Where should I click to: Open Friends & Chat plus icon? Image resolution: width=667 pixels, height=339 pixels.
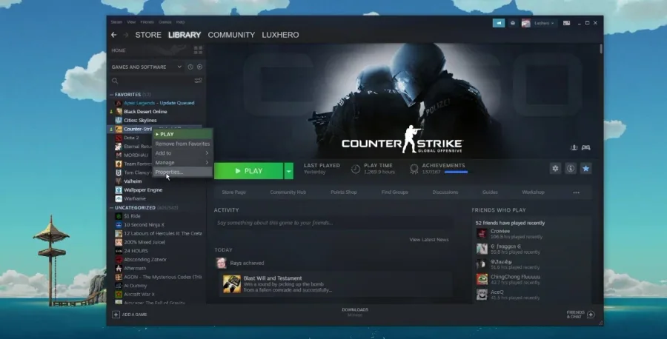coord(591,315)
